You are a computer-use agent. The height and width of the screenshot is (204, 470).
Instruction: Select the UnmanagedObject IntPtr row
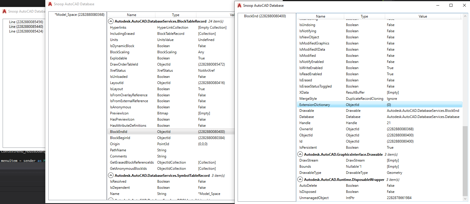click(x=380, y=198)
